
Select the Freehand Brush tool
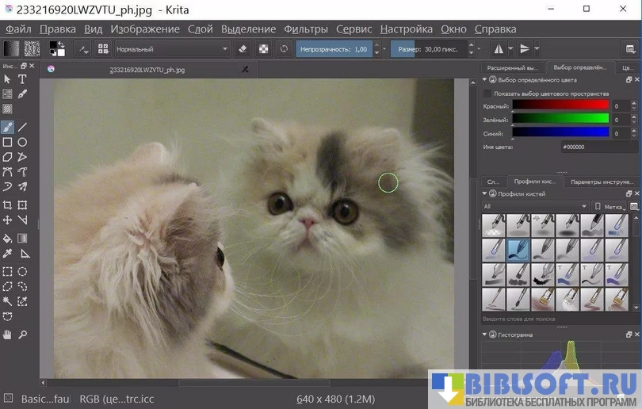(x=7, y=127)
